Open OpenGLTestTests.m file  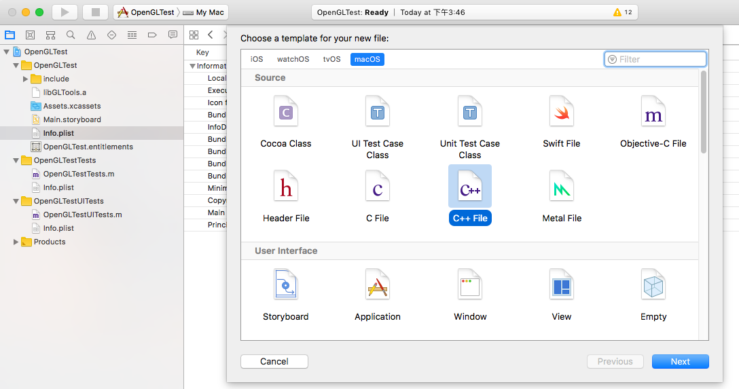(73, 174)
